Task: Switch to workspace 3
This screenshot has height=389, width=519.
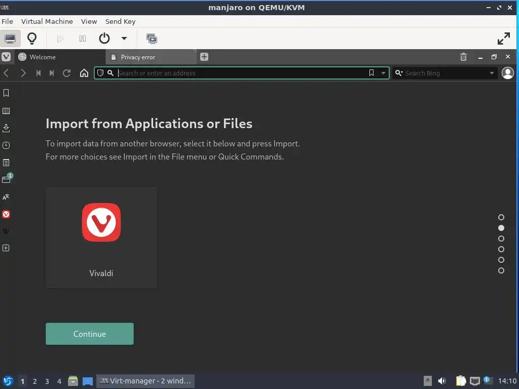Action: [x=47, y=381]
